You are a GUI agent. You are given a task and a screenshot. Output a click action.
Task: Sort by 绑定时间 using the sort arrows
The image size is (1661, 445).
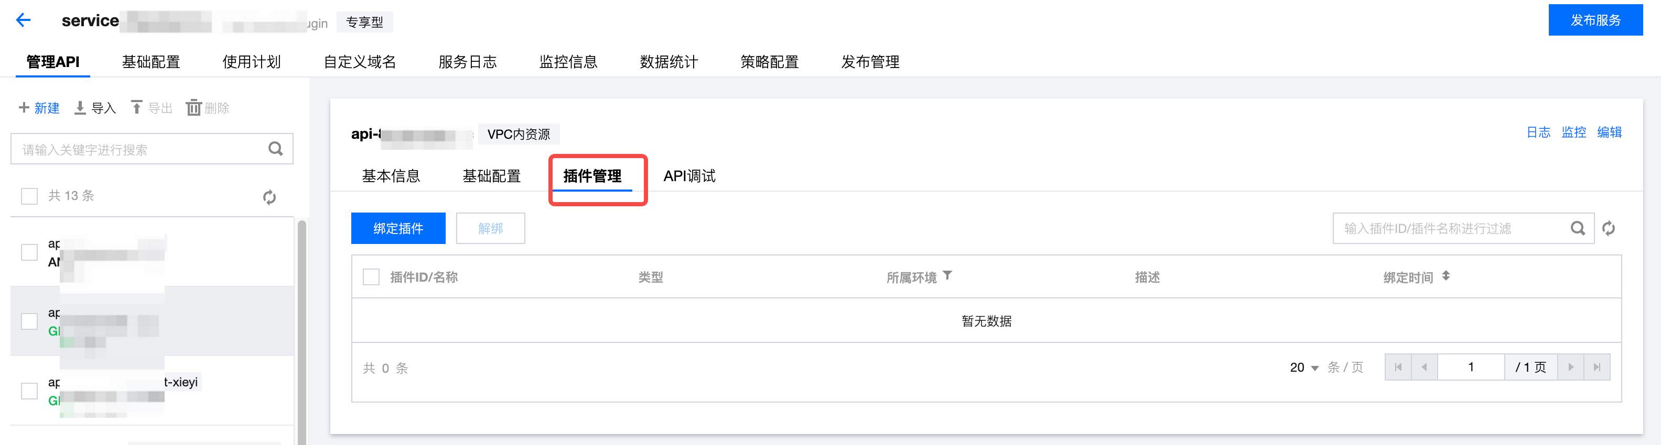[x=1446, y=276]
